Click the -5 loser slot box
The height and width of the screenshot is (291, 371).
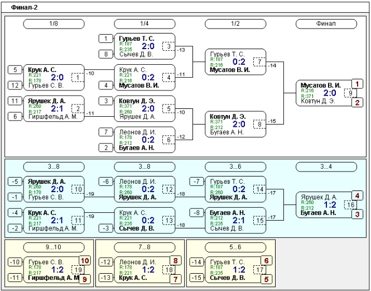click(15, 182)
